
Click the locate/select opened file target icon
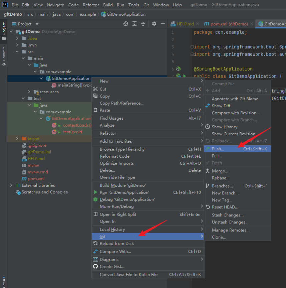pos(126,24)
